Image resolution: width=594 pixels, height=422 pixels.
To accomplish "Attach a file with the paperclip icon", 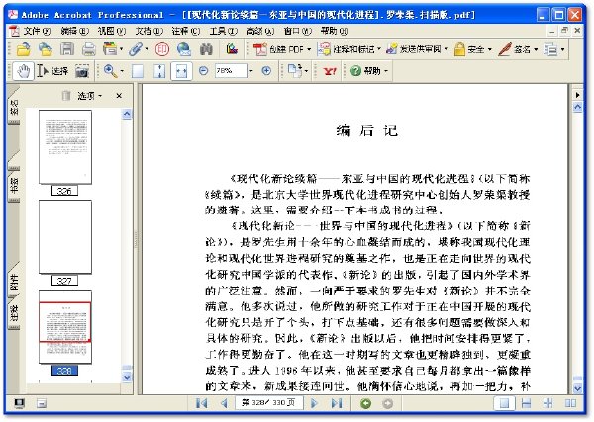I will click(x=136, y=49).
